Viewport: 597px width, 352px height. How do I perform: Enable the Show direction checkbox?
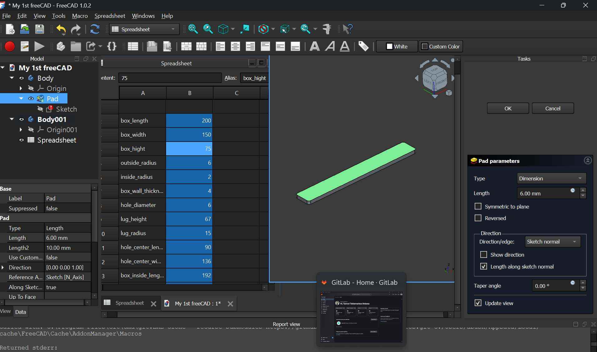point(483,254)
